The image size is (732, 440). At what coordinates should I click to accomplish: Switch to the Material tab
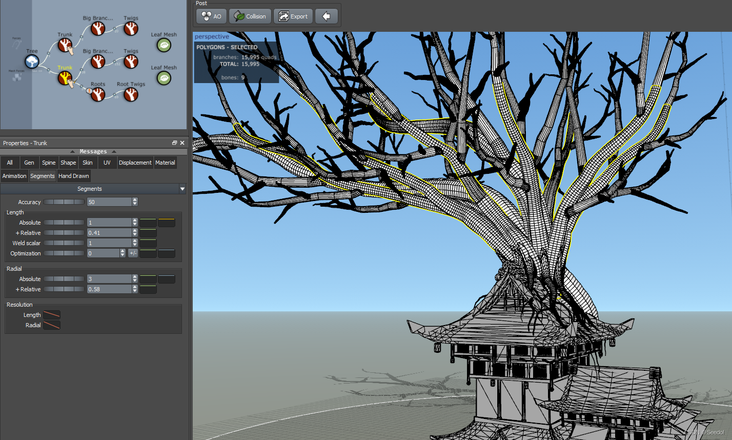tap(165, 163)
